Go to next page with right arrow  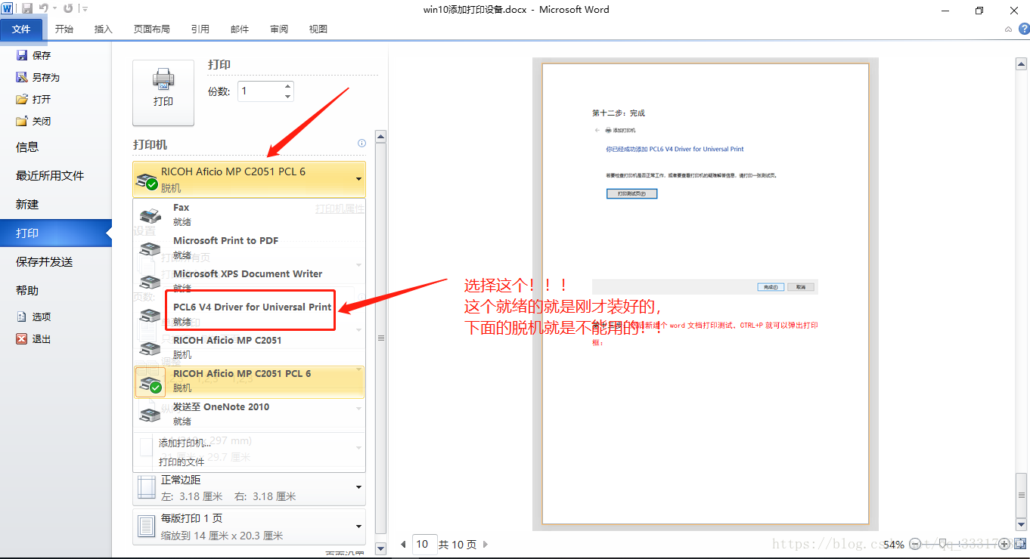[486, 544]
